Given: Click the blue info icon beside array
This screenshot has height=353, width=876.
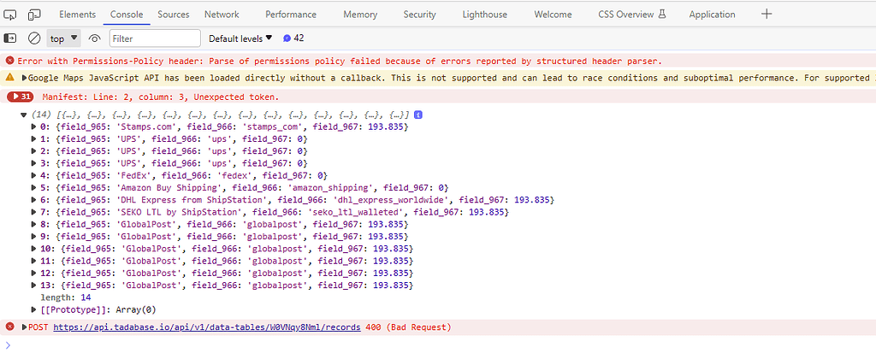Looking at the screenshot, I should point(418,115).
